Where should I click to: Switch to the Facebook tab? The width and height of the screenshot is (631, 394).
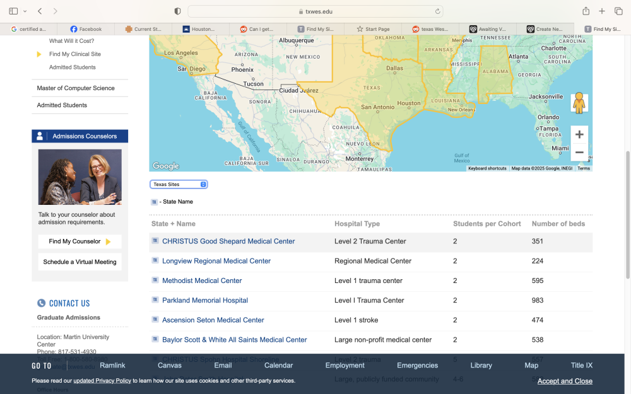[86, 29]
